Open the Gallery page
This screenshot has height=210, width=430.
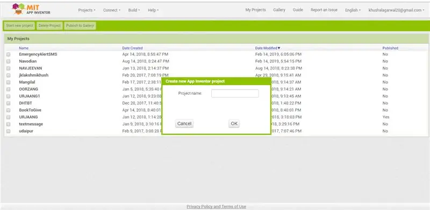[279, 10]
